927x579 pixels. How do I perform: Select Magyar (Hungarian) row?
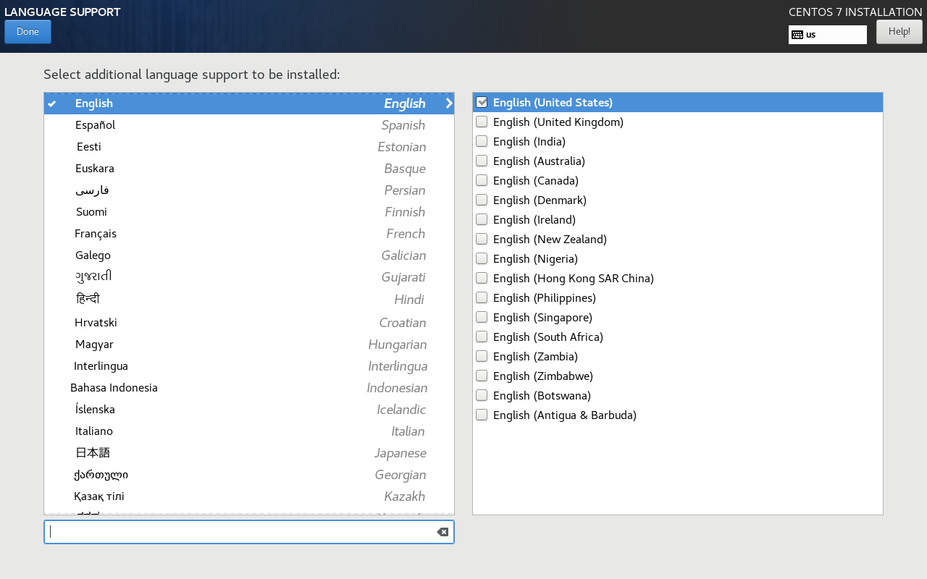click(x=249, y=345)
